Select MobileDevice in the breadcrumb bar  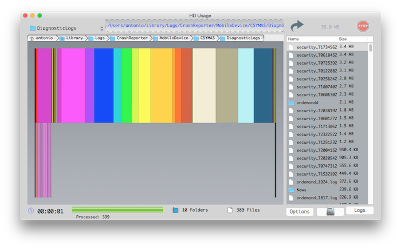click(x=171, y=38)
